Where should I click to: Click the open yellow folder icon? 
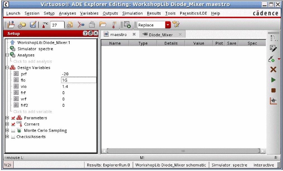(103, 24)
